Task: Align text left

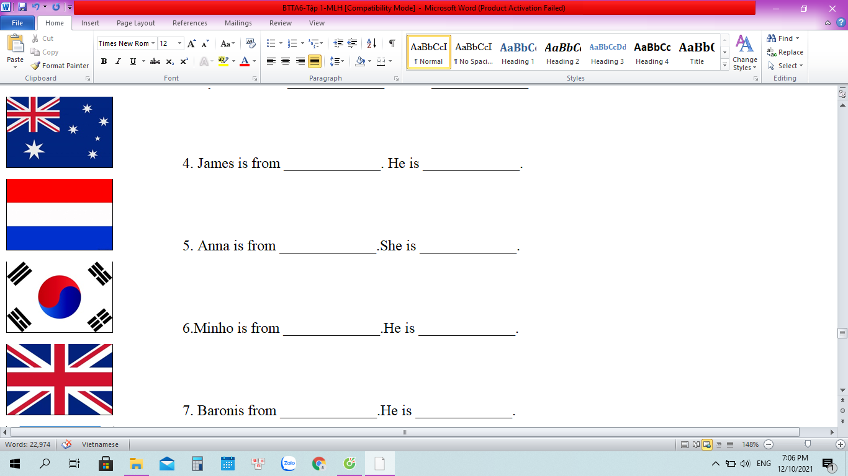Action: [271, 61]
